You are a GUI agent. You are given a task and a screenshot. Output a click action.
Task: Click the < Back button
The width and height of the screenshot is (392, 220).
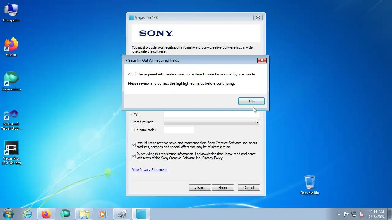pyautogui.click(x=200, y=188)
